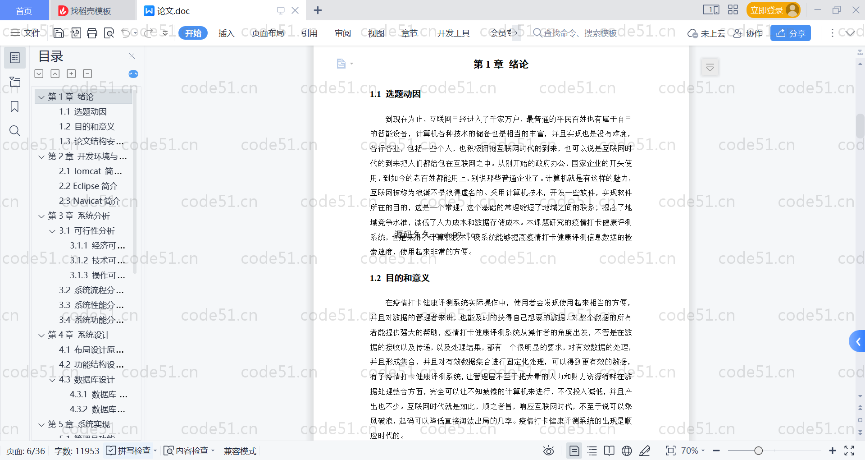Click the outline panel sidebar icon
Image resolution: width=865 pixels, height=460 pixels.
click(x=15, y=57)
